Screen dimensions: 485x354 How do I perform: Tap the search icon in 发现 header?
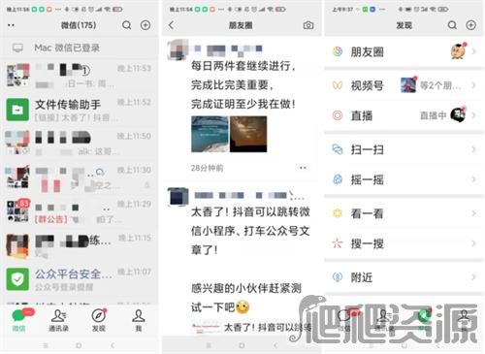(452, 25)
